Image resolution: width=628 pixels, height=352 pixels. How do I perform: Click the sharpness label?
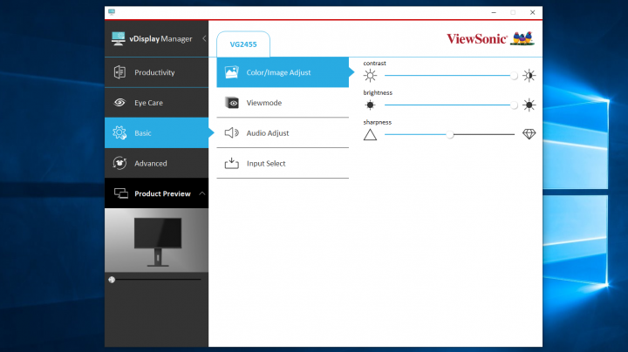coord(378,122)
